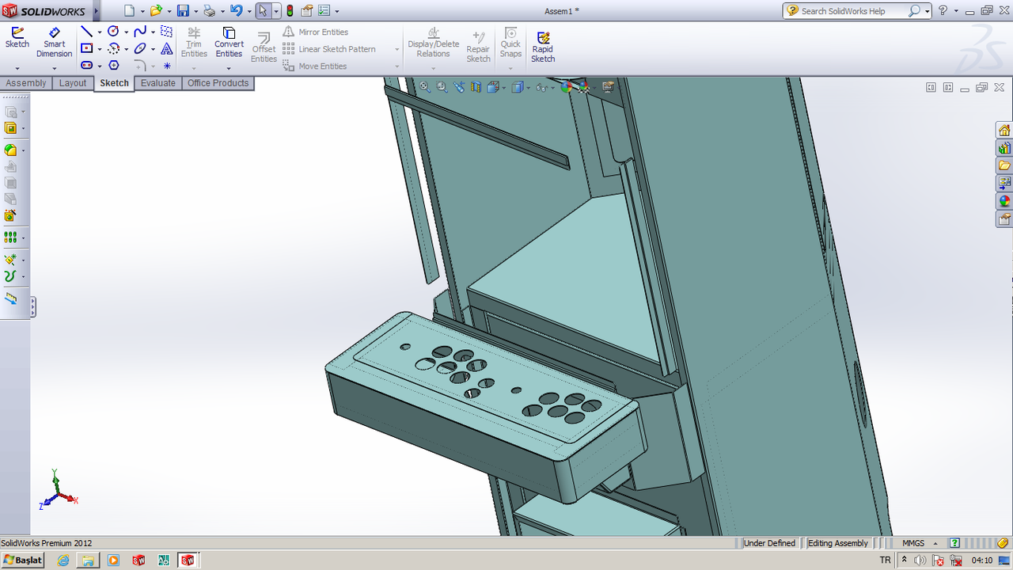Click Edit Appearance color ball
This screenshot has height=570, width=1013.
(x=567, y=87)
